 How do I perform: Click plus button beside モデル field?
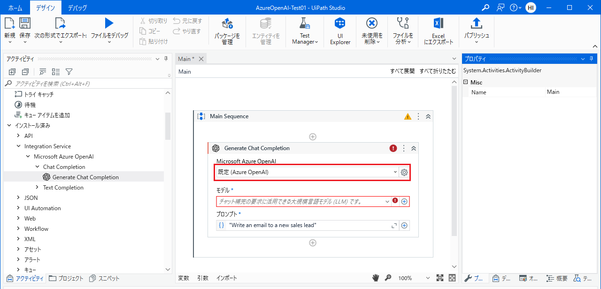point(404,201)
